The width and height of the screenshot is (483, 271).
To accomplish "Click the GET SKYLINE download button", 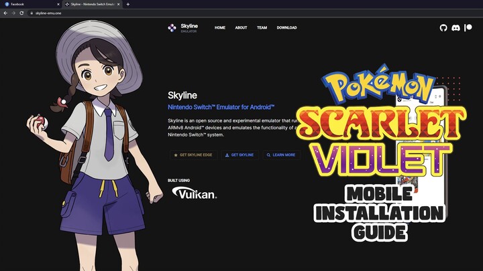I will tap(239, 155).
